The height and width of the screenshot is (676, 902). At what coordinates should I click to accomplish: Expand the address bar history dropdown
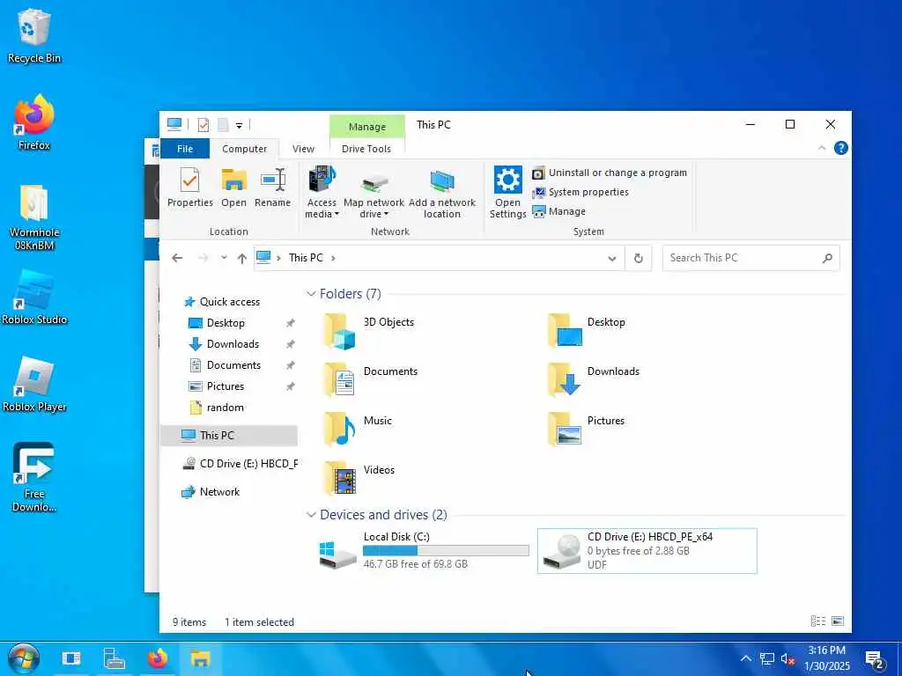(x=612, y=259)
